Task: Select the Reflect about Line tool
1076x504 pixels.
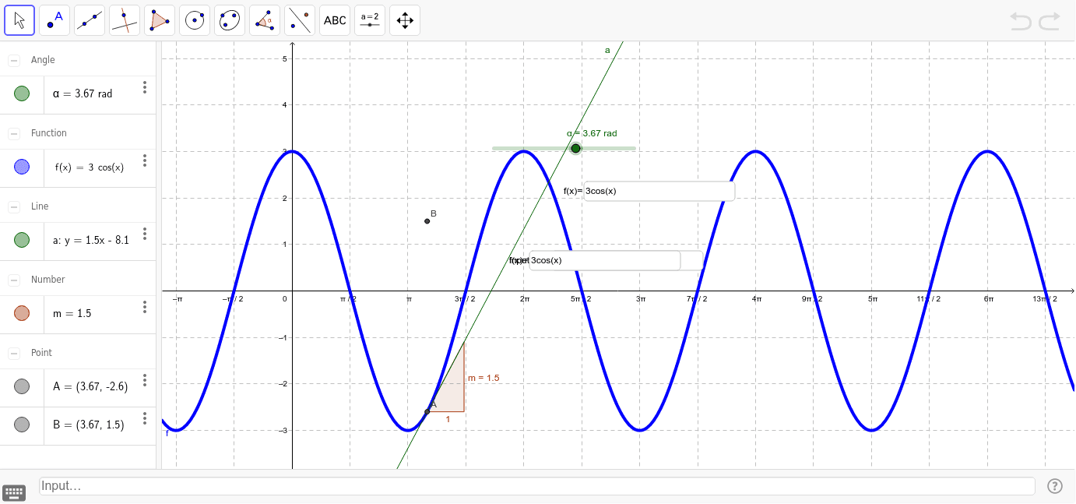Action: 300,20
